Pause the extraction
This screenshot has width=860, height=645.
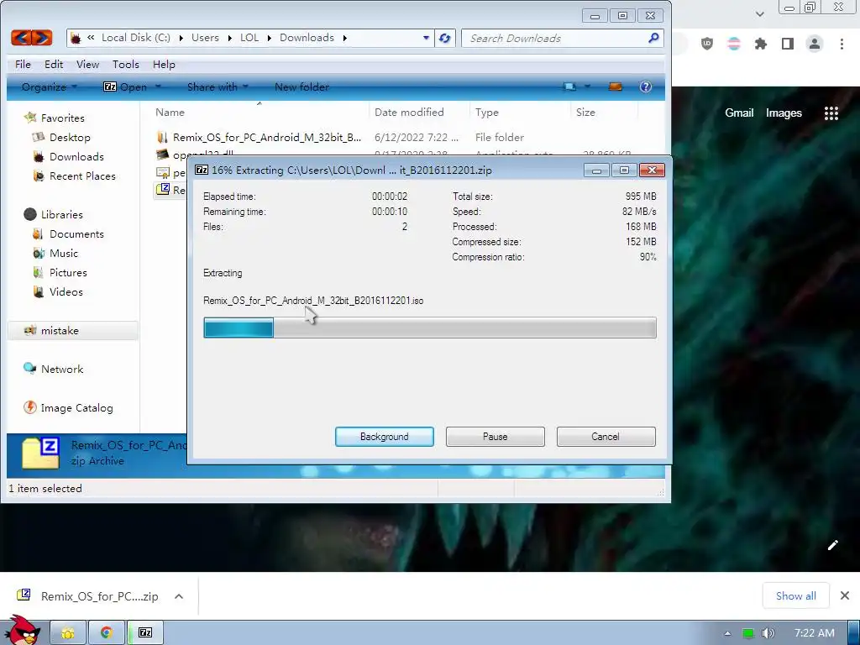[x=496, y=437]
